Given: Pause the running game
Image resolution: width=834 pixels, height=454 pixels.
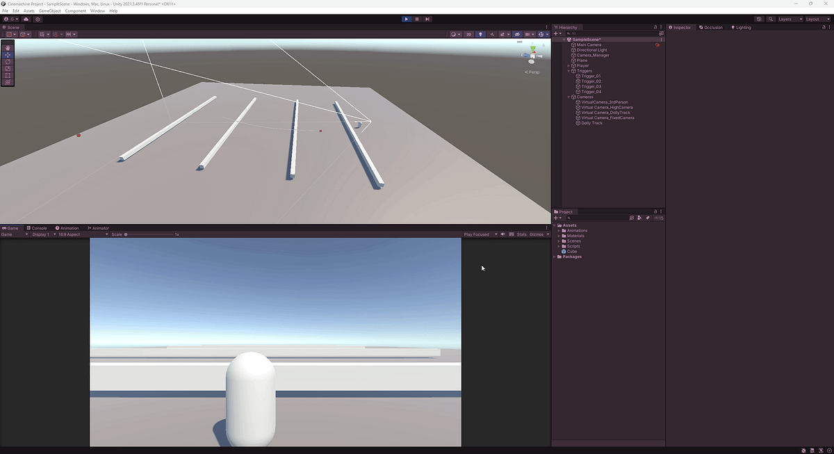Looking at the screenshot, I should [416, 19].
